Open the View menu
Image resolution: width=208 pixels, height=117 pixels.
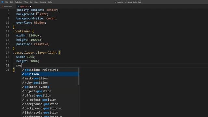point(26,2)
